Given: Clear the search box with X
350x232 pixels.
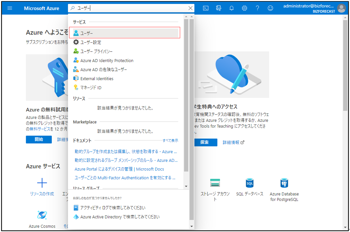Looking at the screenshot, I should [190, 8].
